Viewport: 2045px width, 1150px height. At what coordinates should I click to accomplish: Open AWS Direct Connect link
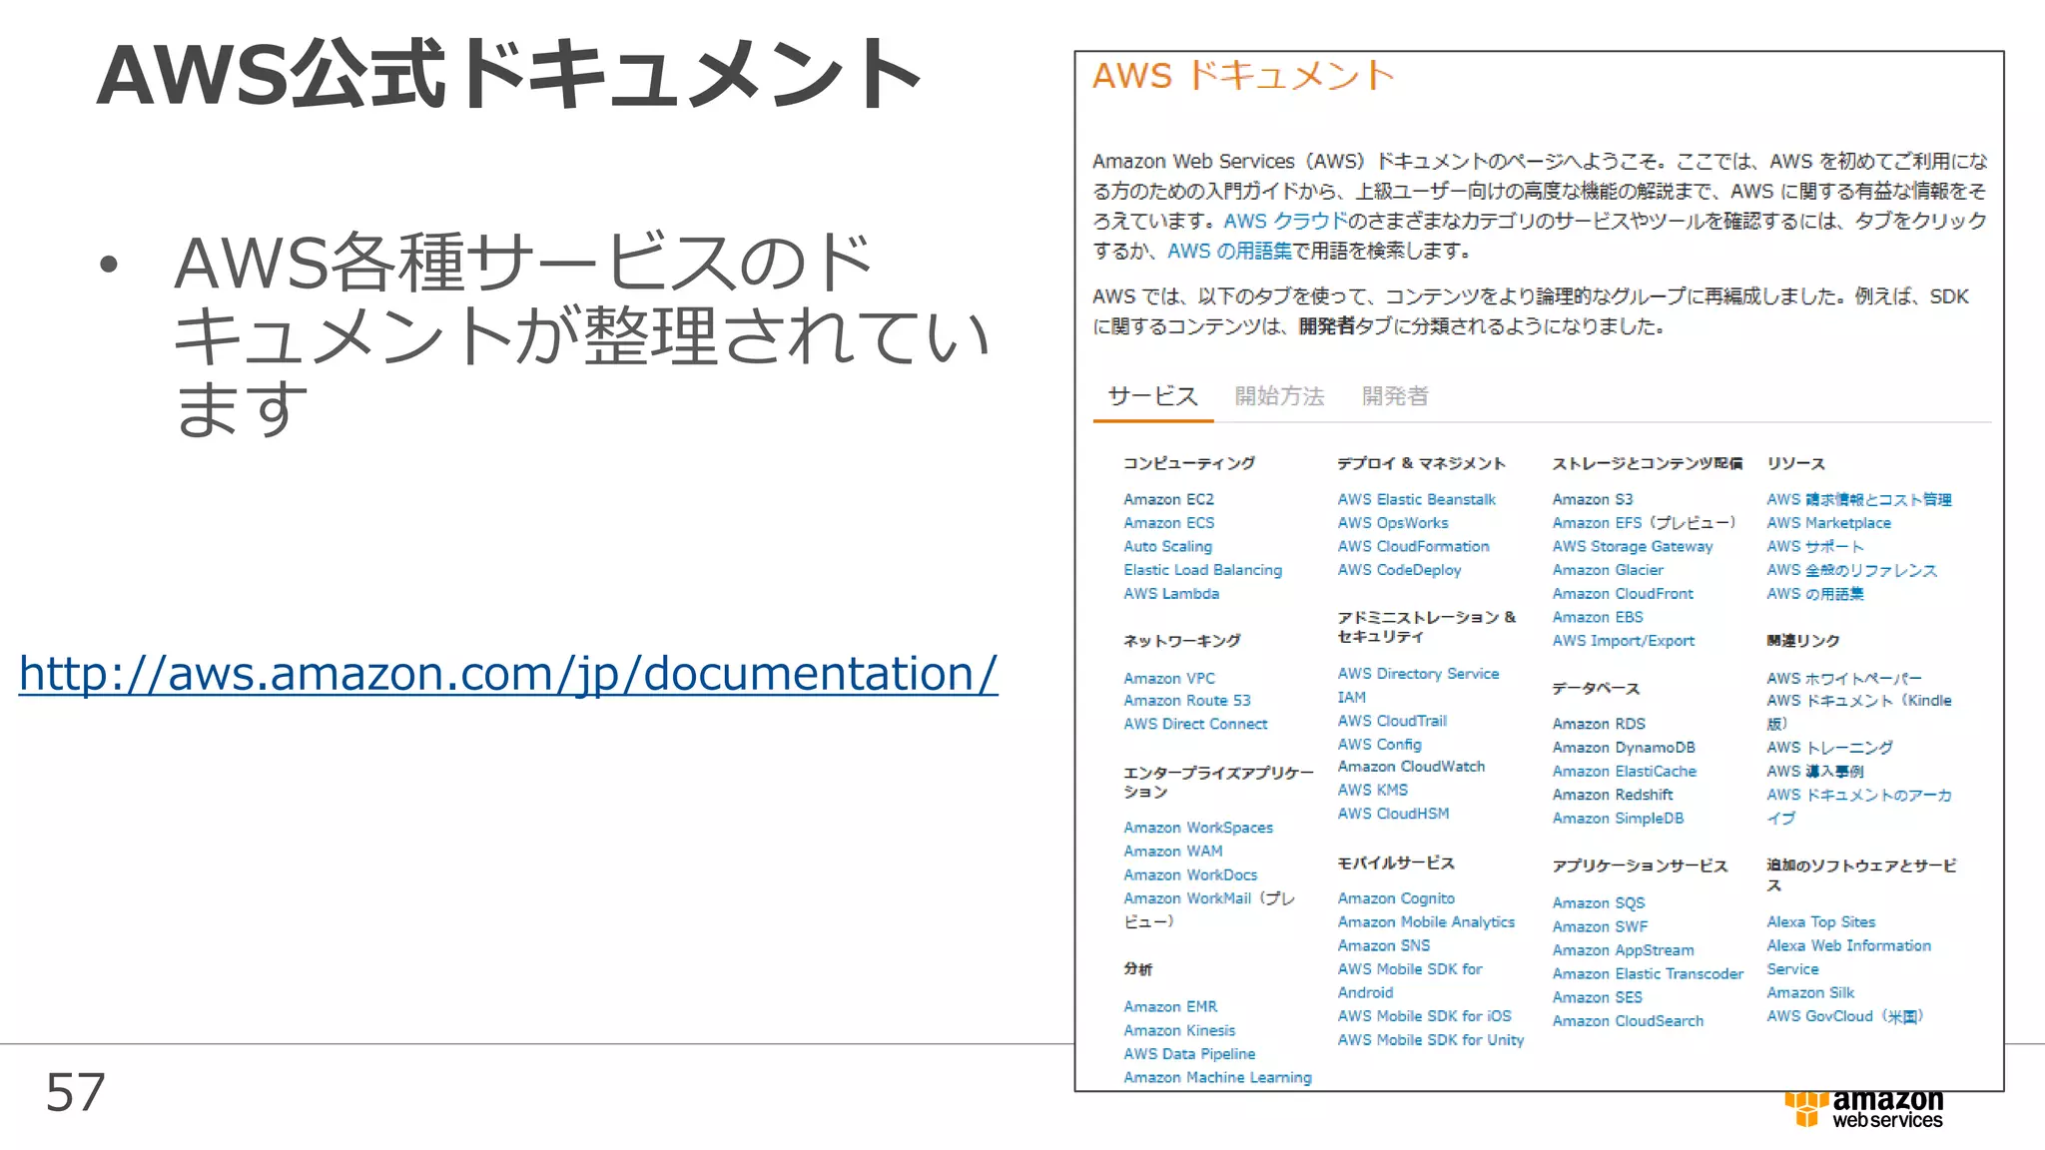pyautogui.click(x=1195, y=725)
